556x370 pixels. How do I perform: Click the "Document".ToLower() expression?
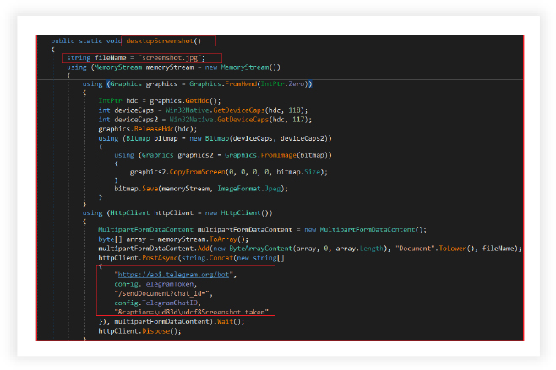tap(437, 249)
